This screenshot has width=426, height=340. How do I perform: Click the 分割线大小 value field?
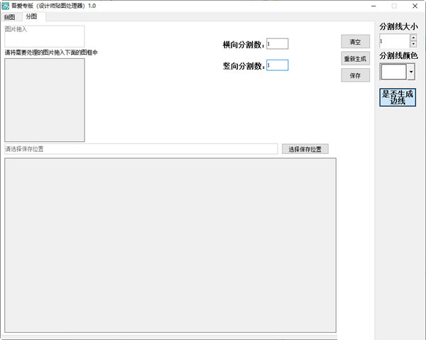point(394,41)
